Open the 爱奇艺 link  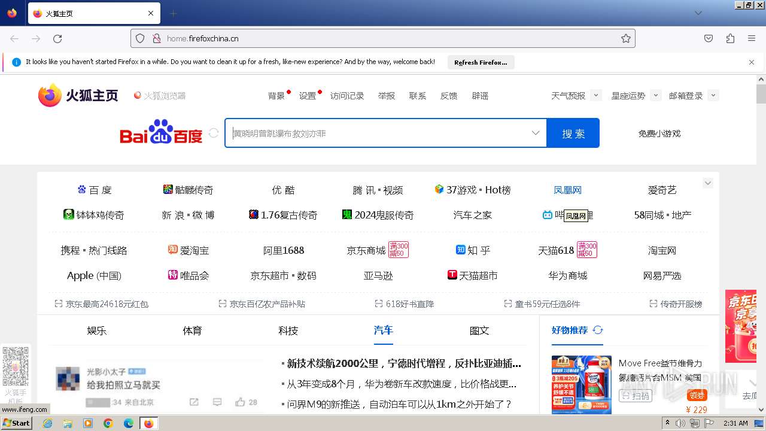[x=662, y=190]
